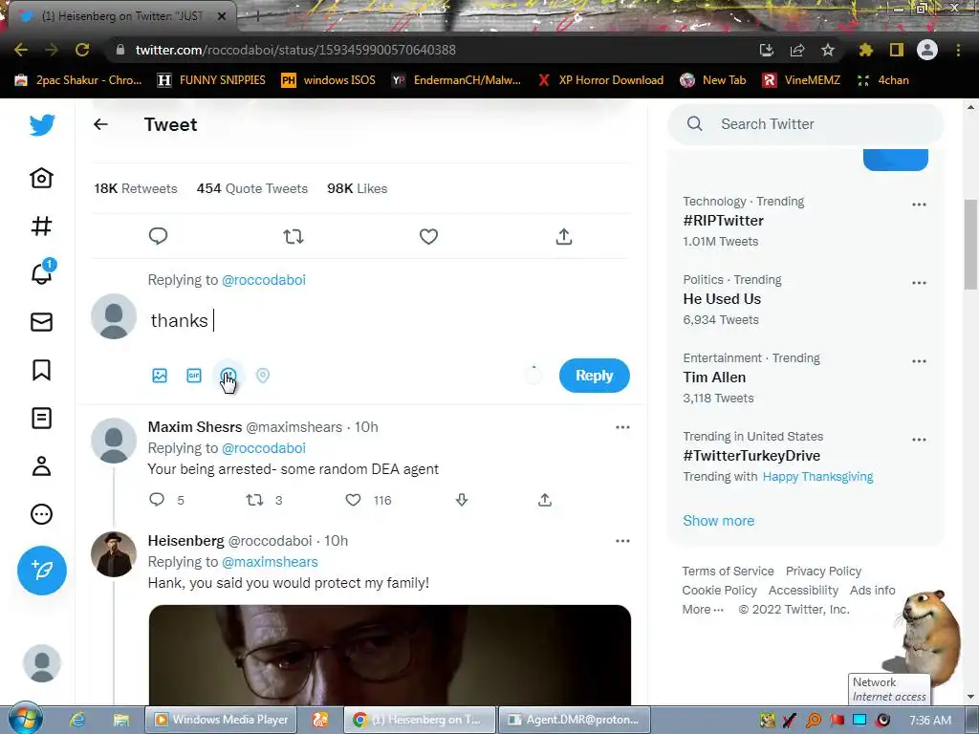Open Explore hashtag icon in sidebar
The width and height of the screenshot is (979, 734).
tap(42, 226)
